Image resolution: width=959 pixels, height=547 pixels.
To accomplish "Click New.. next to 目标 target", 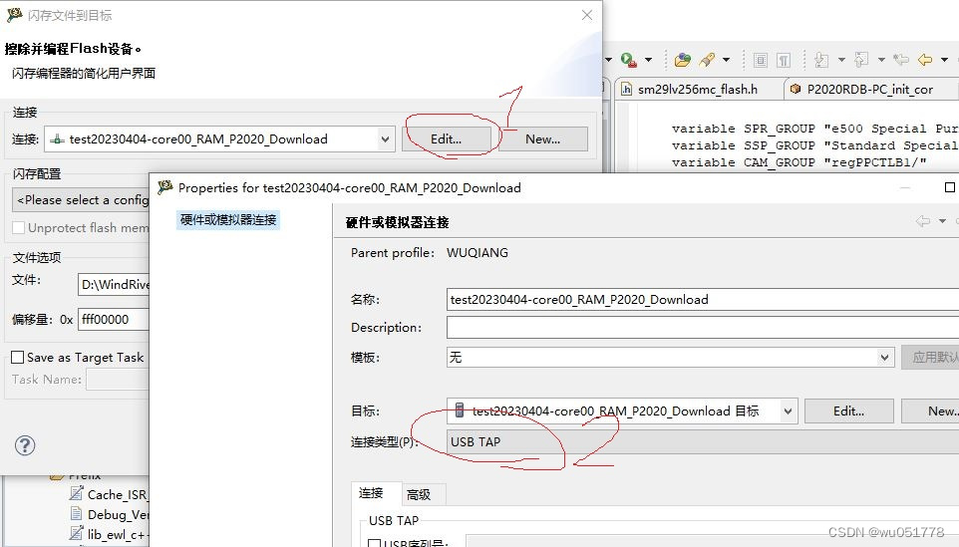I will pos(930,411).
